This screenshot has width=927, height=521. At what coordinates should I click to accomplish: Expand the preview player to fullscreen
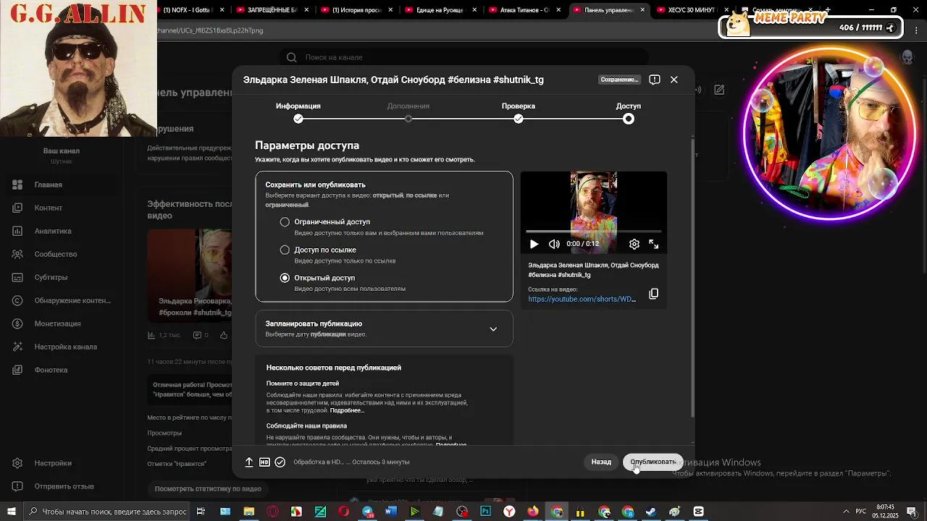click(654, 245)
